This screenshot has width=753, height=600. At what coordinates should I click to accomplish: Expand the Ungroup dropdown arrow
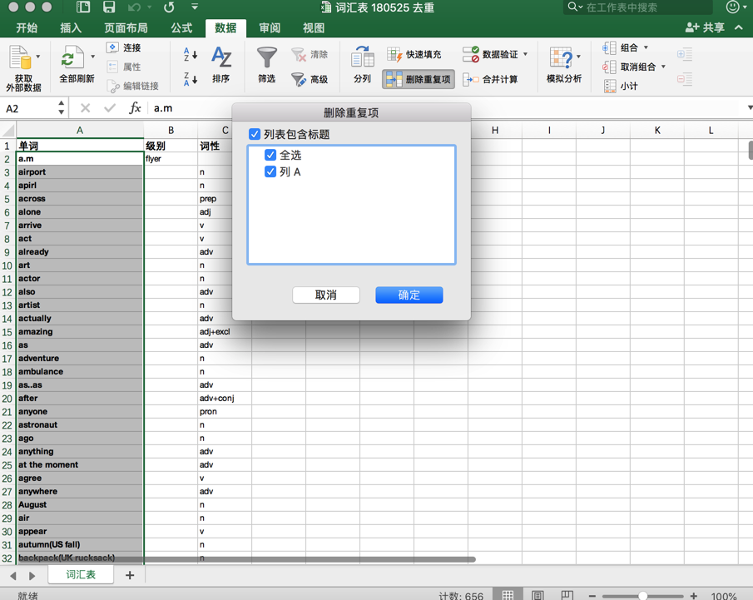(663, 67)
